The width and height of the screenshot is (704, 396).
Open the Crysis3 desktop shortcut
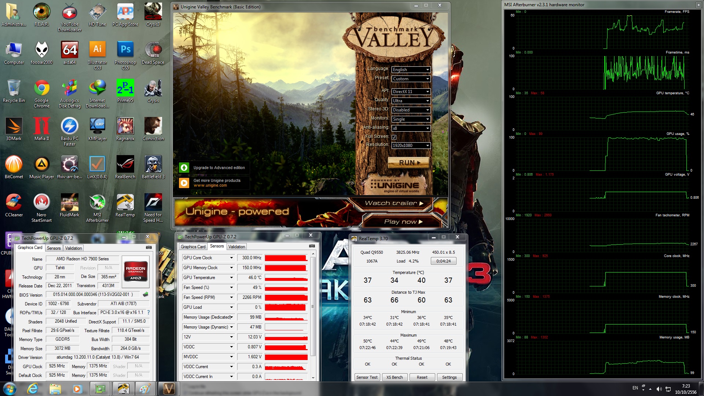tap(153, 15)
